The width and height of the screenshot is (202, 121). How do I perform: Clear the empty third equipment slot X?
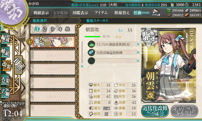pos(138,61)
